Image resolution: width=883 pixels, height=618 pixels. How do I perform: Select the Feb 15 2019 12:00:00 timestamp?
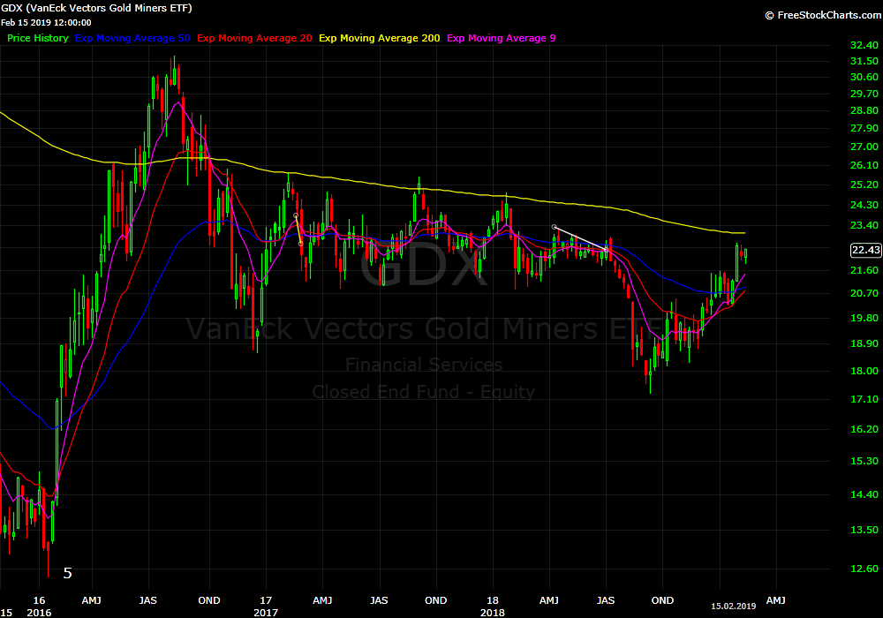pyautogui.click(x=46, y=23)
